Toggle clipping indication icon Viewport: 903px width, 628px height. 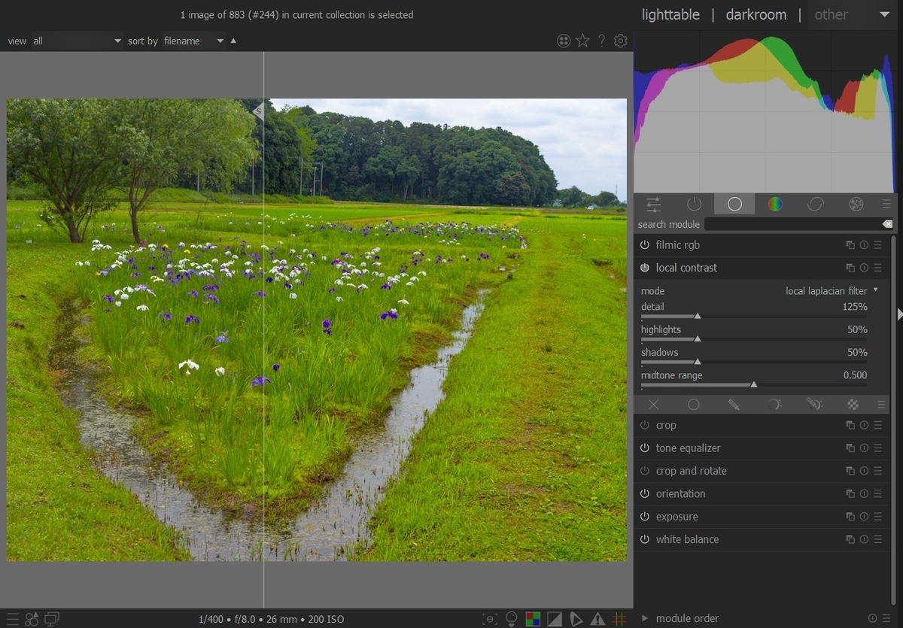[x=555, y=619]
